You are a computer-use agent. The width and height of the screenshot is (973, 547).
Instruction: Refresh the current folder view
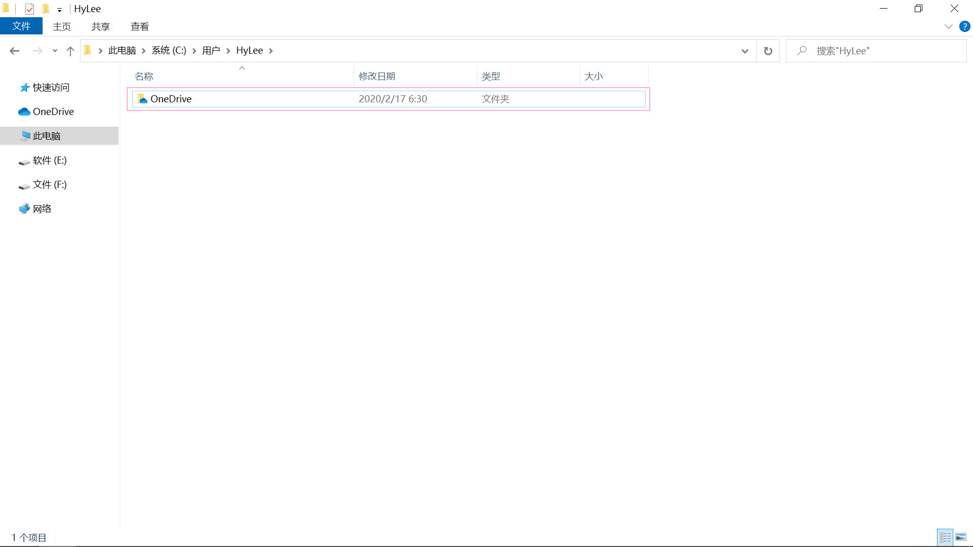(x=768, y=51)
